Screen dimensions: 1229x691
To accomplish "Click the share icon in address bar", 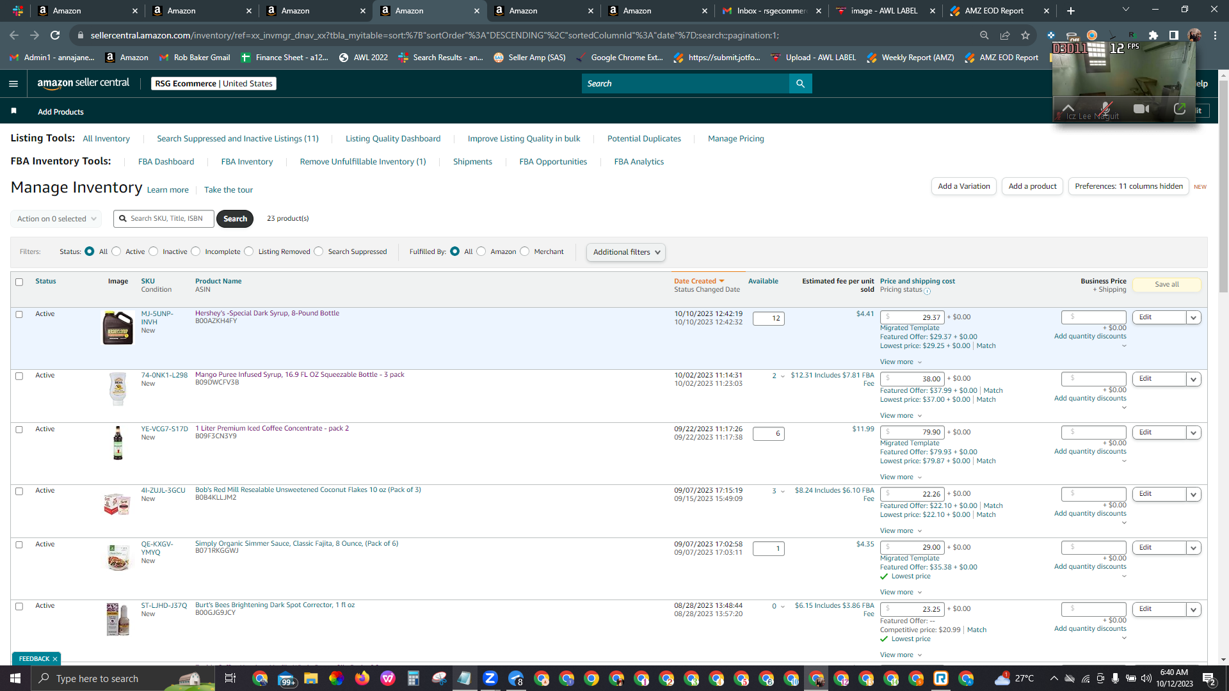I will point(1005,35).
